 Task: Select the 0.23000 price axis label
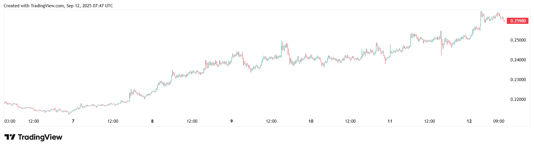(518, 80)
